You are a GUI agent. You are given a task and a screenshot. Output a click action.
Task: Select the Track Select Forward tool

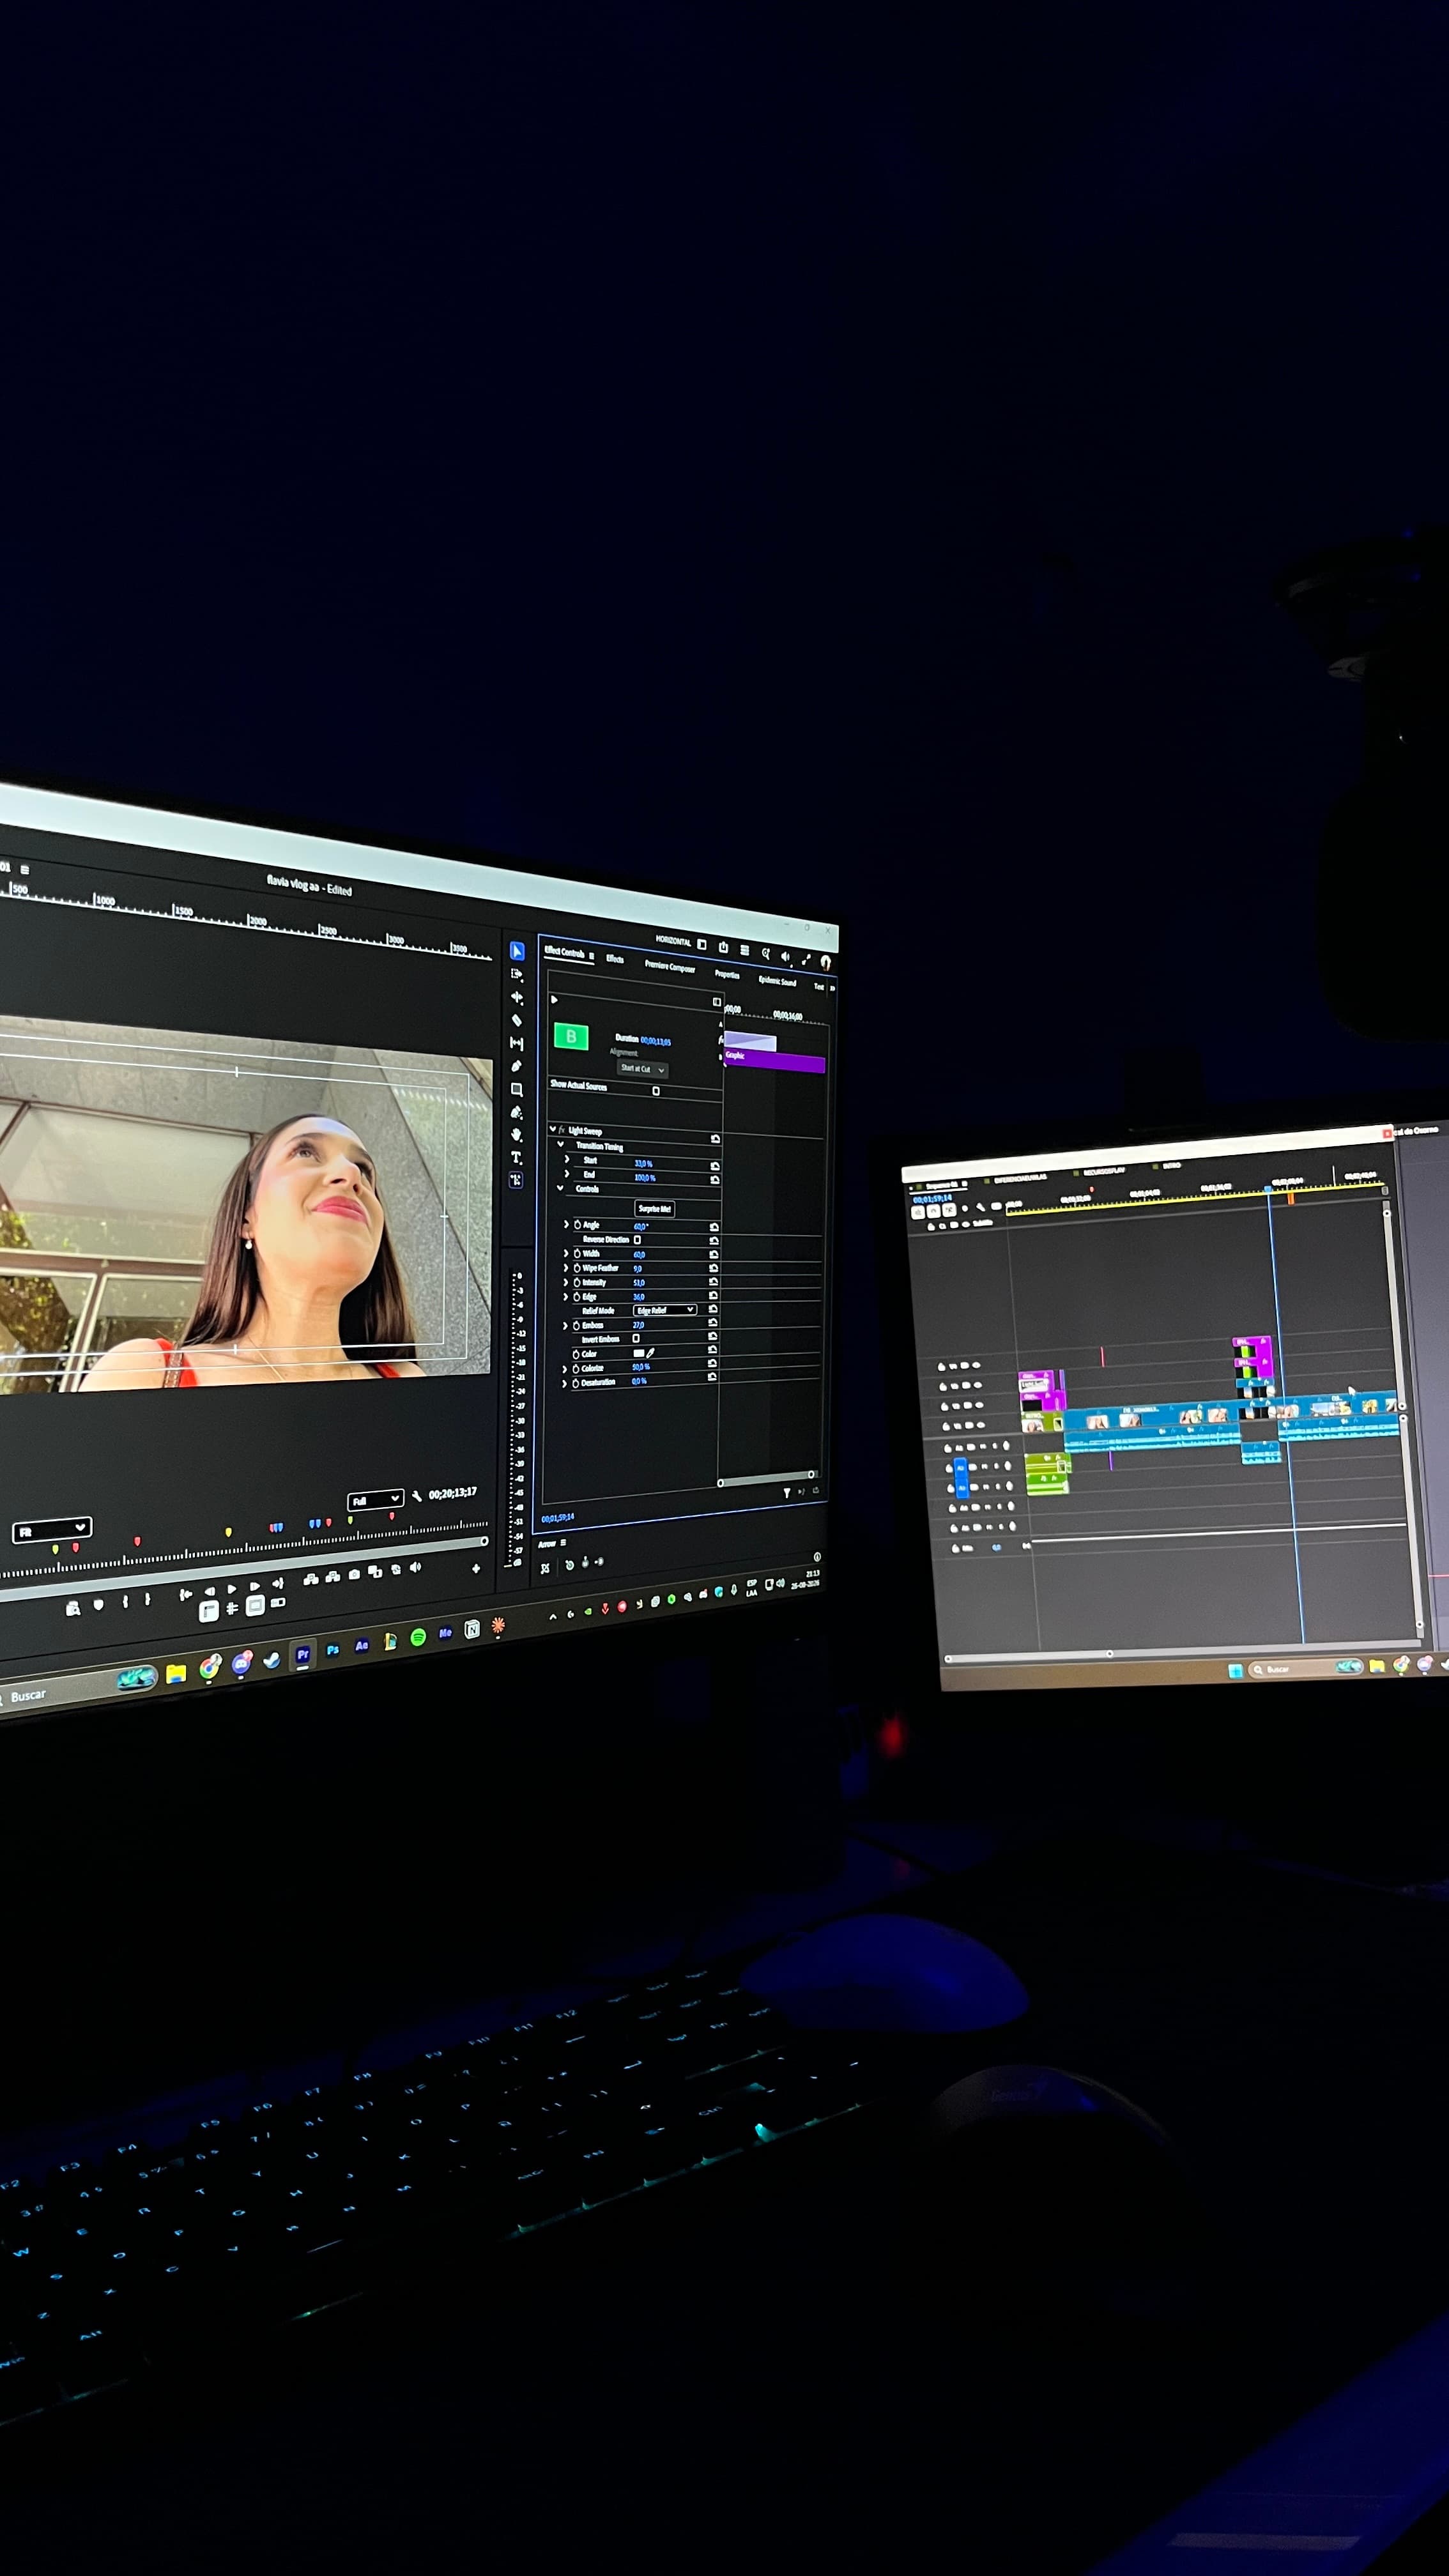[x=517, y=974]
